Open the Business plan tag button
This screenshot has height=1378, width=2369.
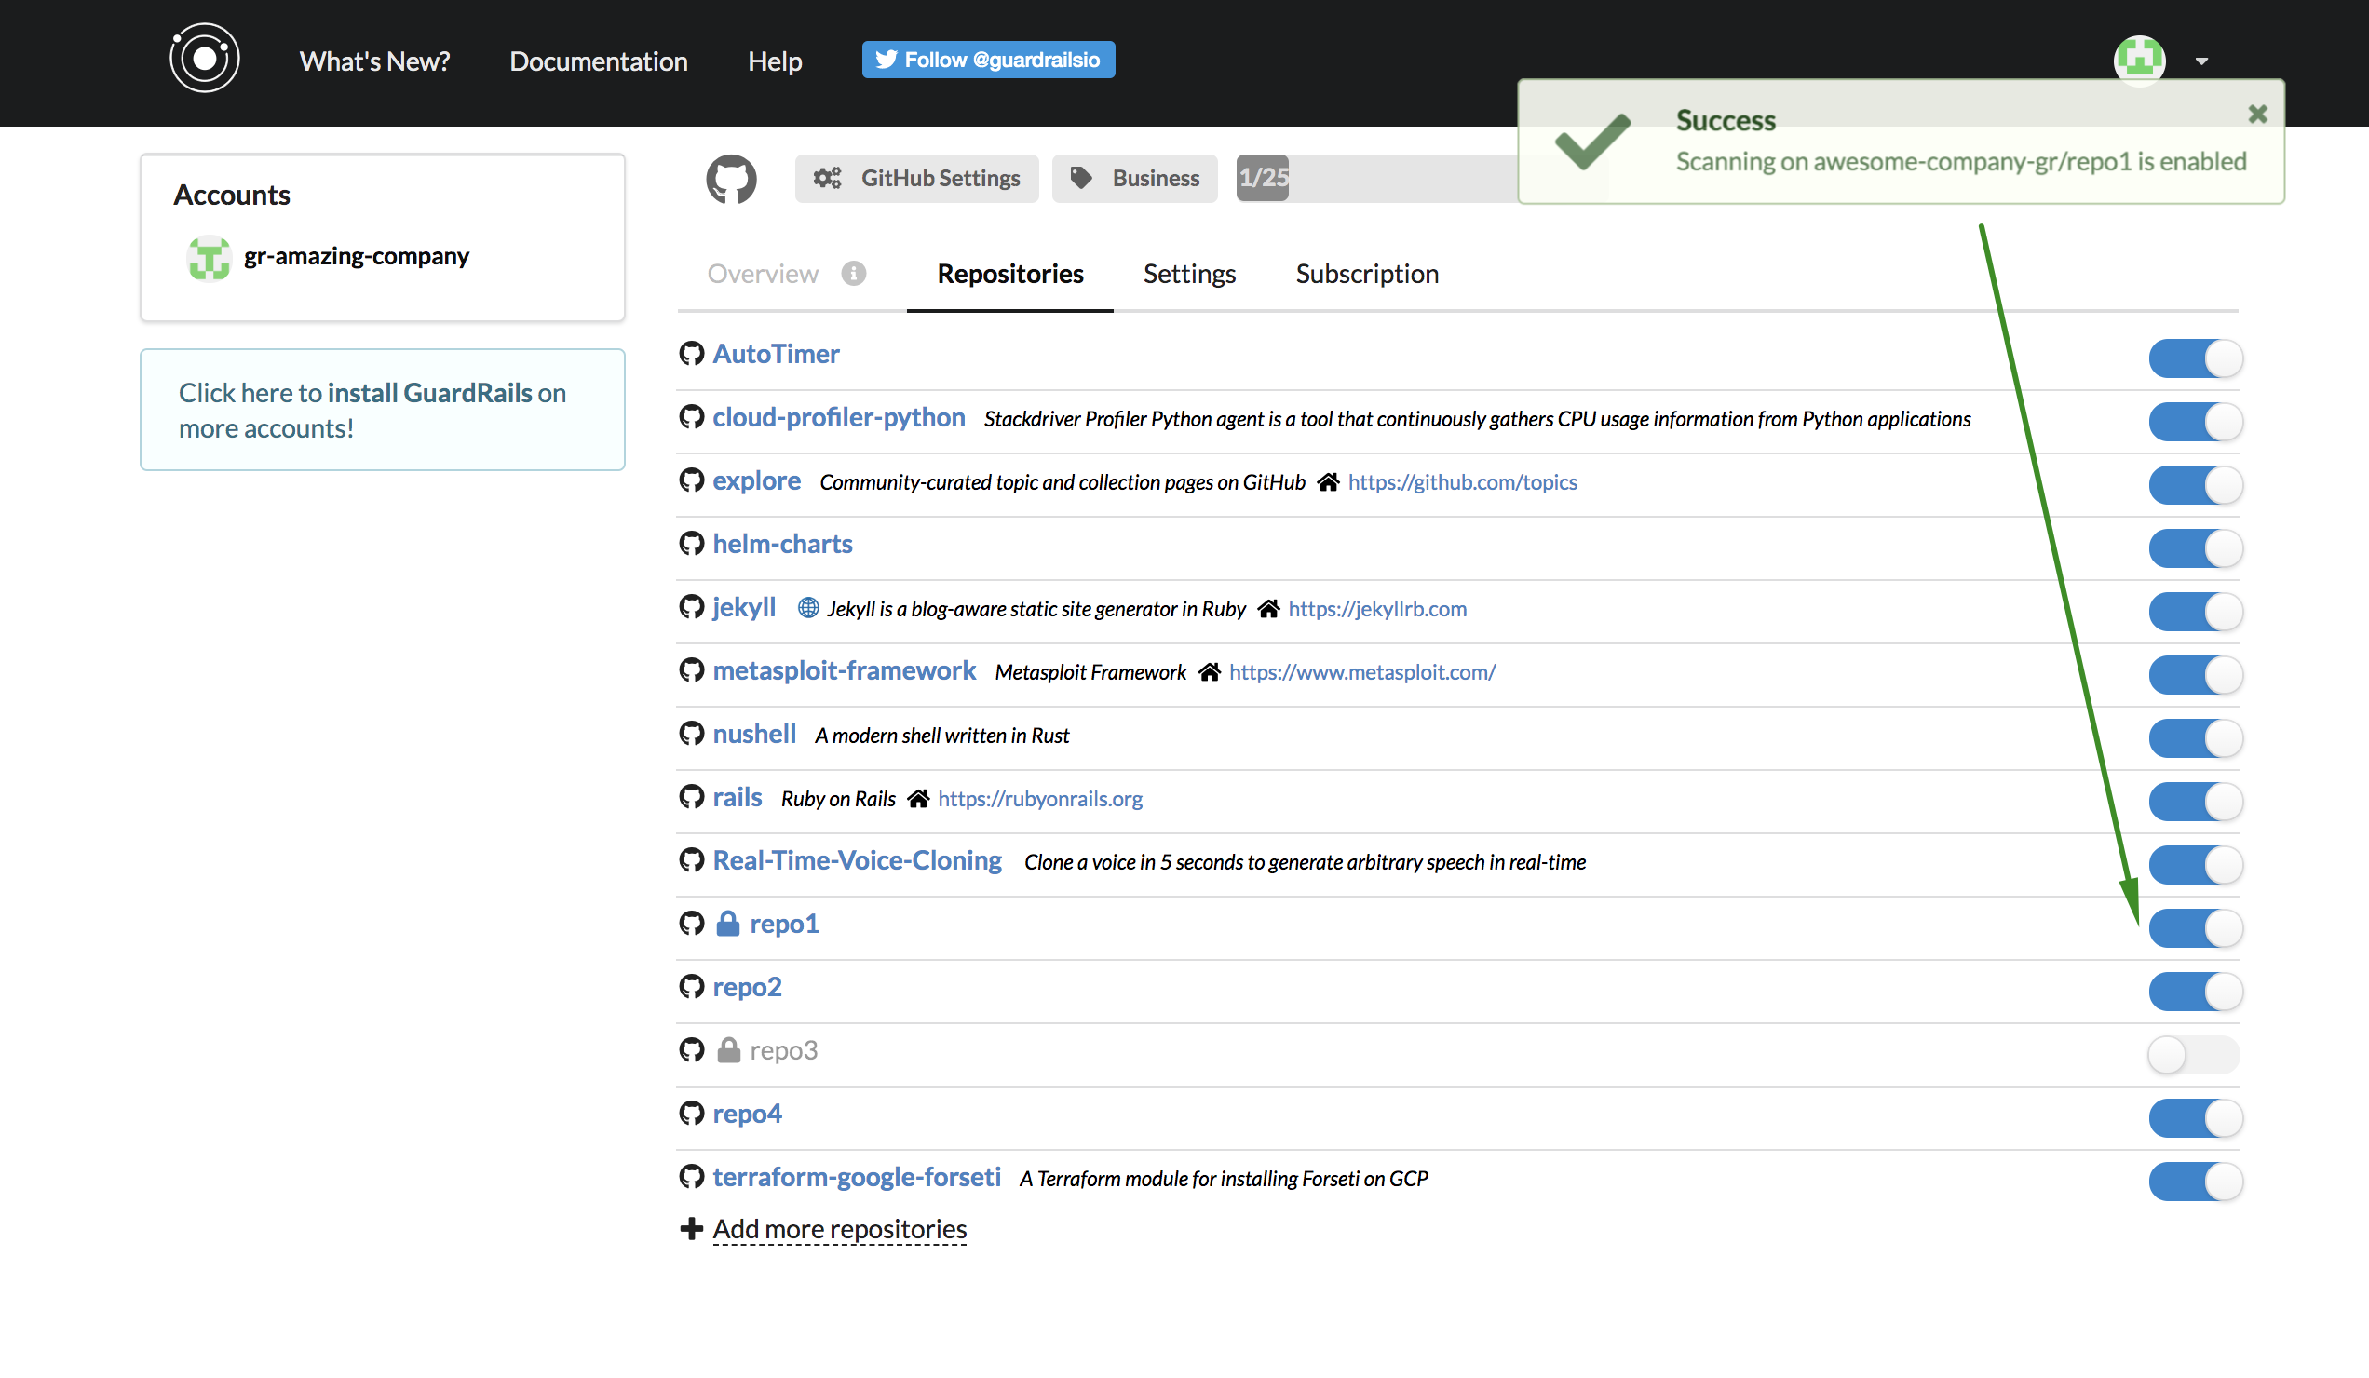(1134, 179)
